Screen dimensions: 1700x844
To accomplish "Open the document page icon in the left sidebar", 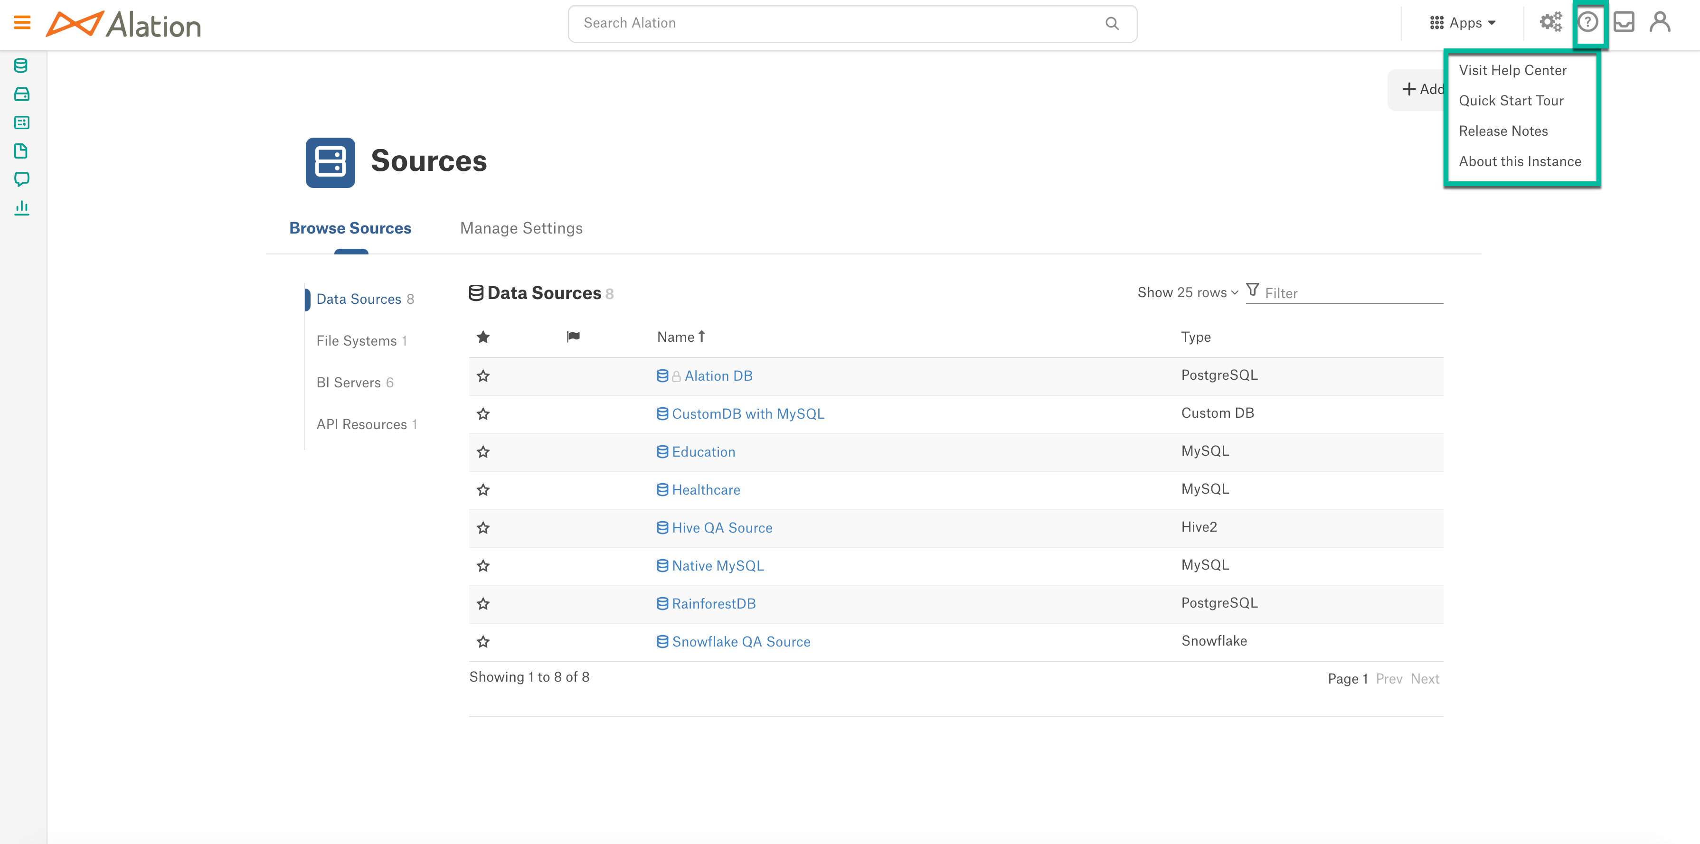I will 21,151.
